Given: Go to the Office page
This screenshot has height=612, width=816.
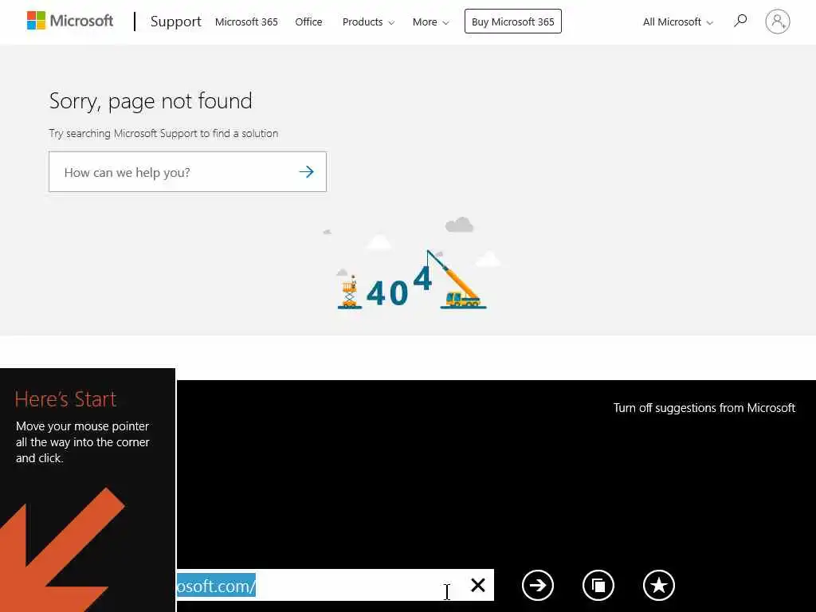Looking at the screenshot, I should (308, 22).
